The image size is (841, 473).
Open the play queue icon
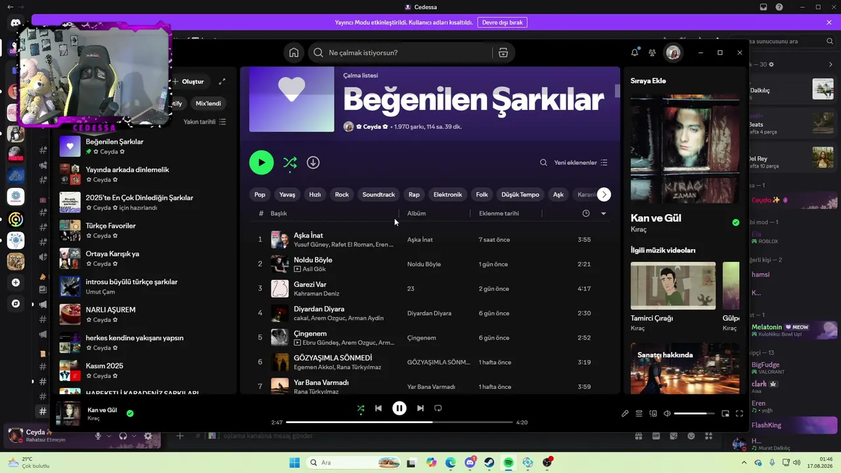point(639,414)
